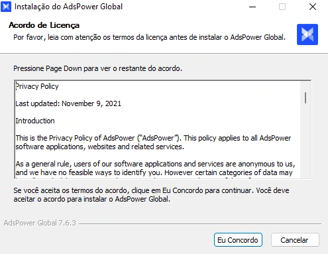This screenshot has width=328, height=254.
Task: Minimize the installer window
Action: (252, 7)
